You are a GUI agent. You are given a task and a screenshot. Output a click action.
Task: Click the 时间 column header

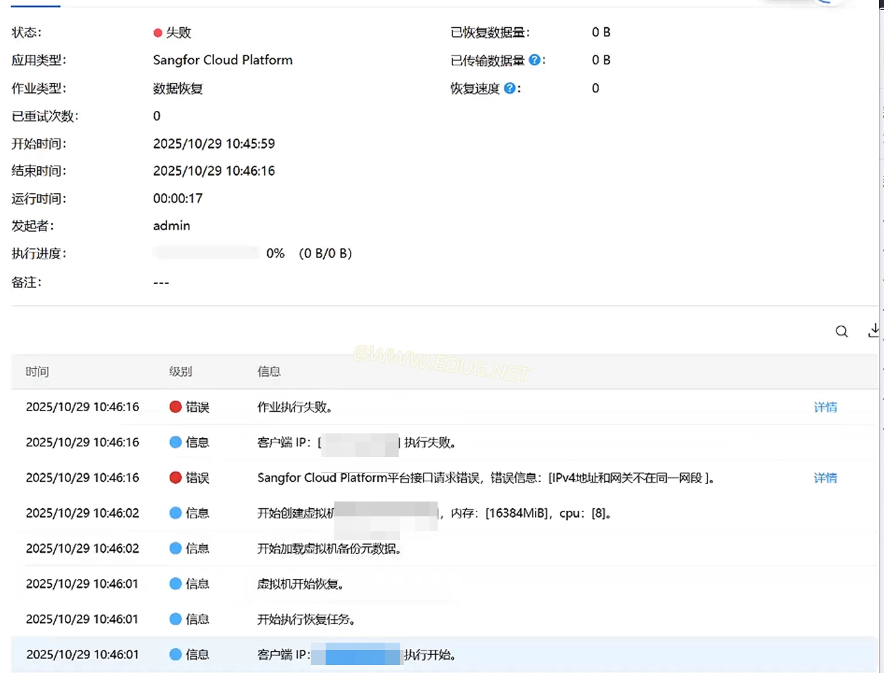(37, 371)
